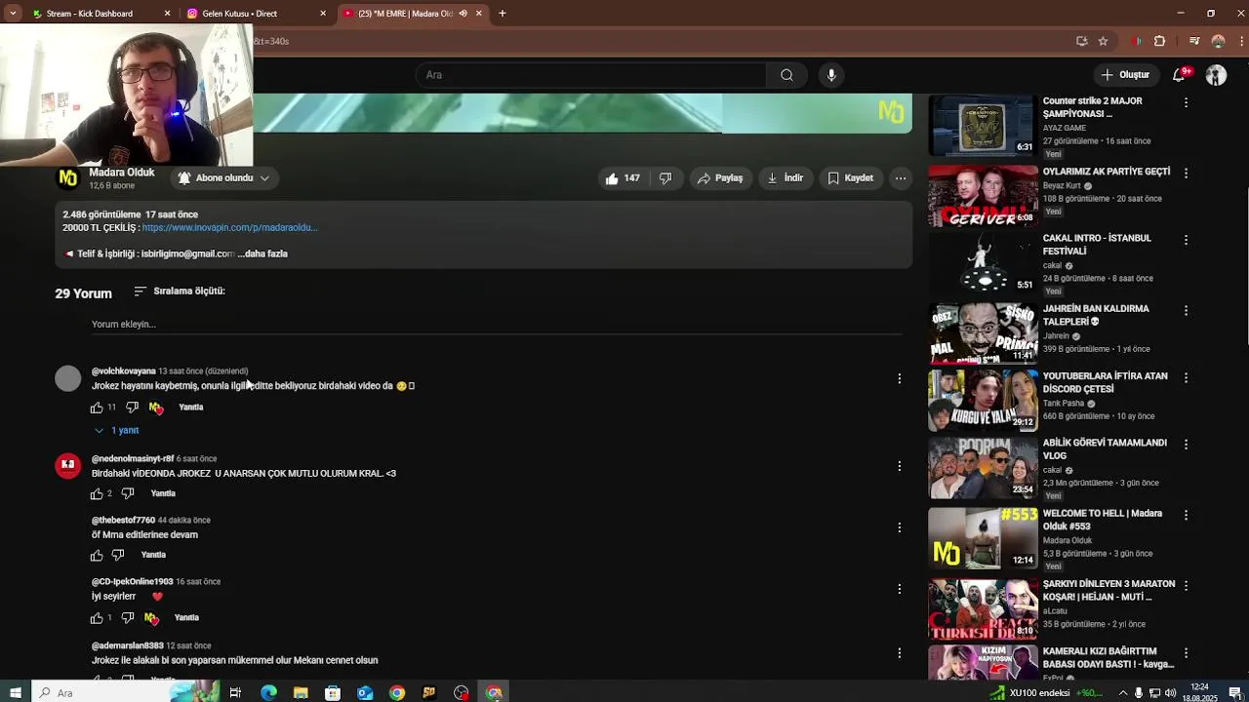Open the Chrome extensions puzzle icon
The height and width of the screenshot is (702, 1249).
(1159, 41)
